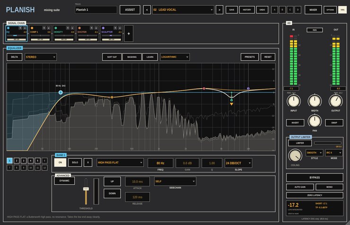Viewport: 350px width, 225px height.
Task: Select orange EQ band node 2 on curve
Action: 112,97
